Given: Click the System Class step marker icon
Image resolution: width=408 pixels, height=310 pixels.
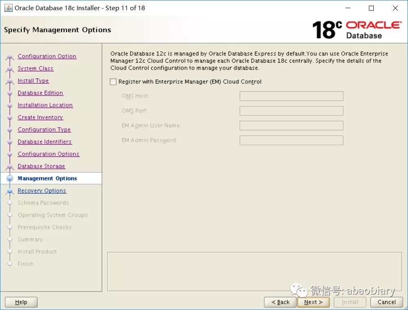Looking at the screenshot, I should pos(10,69).
